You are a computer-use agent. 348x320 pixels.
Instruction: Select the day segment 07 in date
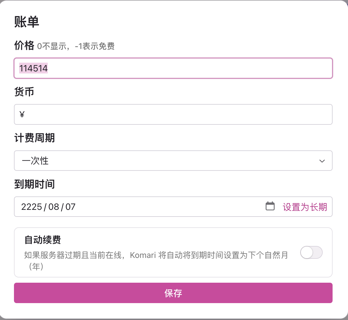pos(70,207)
